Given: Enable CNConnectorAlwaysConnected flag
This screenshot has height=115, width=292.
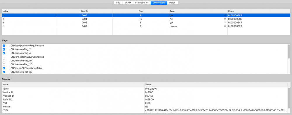Looking at the screenshot, I should (4, 57).
